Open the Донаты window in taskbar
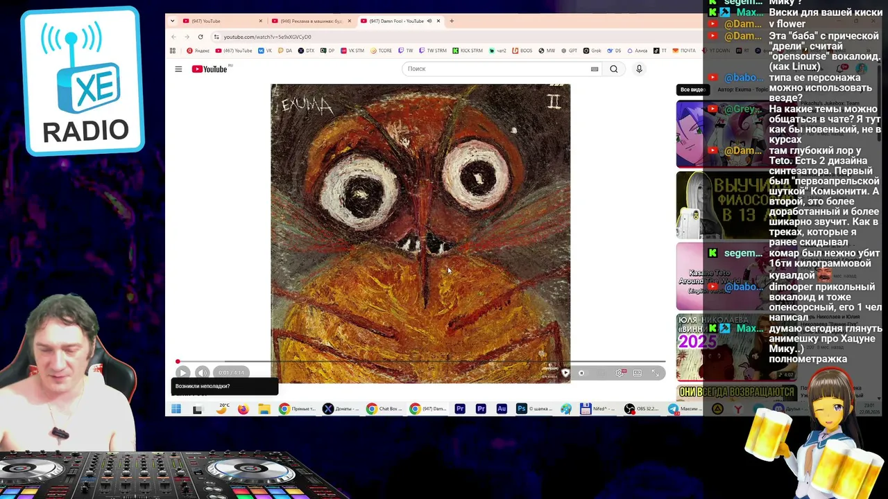 (340, 409)
